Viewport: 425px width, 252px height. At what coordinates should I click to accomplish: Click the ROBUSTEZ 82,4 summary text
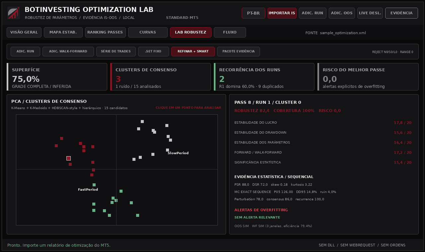pos(252,111)
